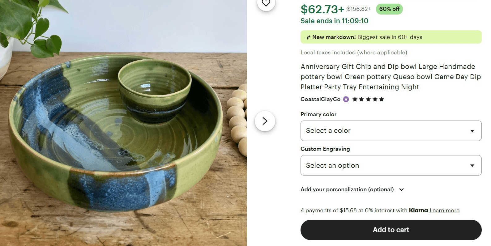Click the five-star rating icons

368,99
